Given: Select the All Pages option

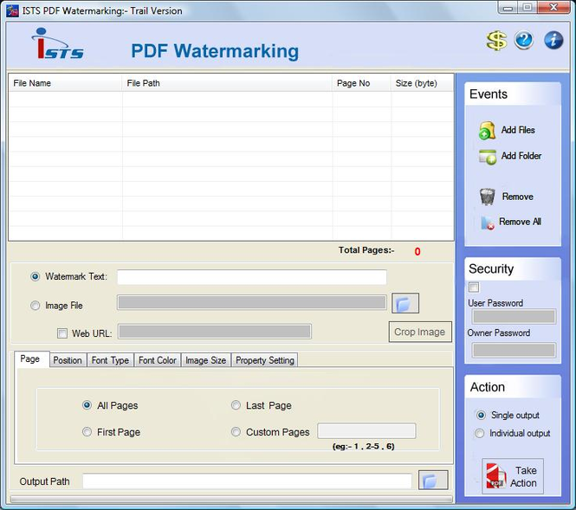Looking at the screenshot, I should (x=87, y=405).
